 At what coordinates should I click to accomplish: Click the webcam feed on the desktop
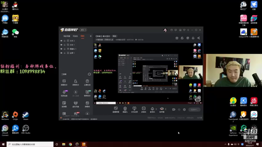point(233,70)
